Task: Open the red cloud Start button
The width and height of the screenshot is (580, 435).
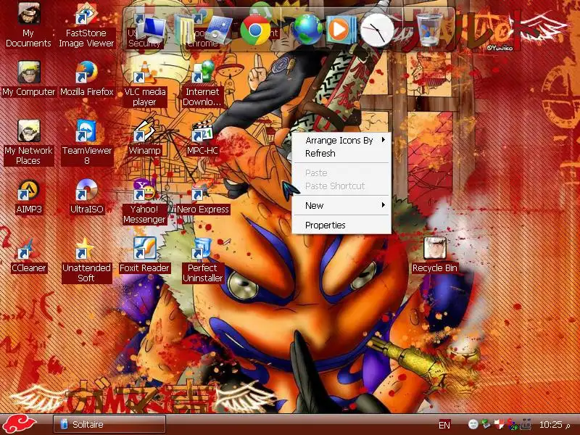Action: (20, 424)
